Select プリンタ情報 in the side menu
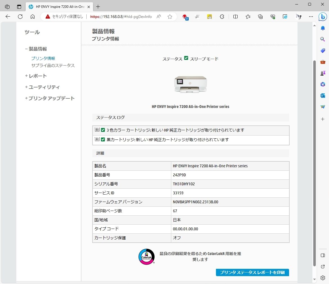 pyautogui.click(x=43, y=58)
